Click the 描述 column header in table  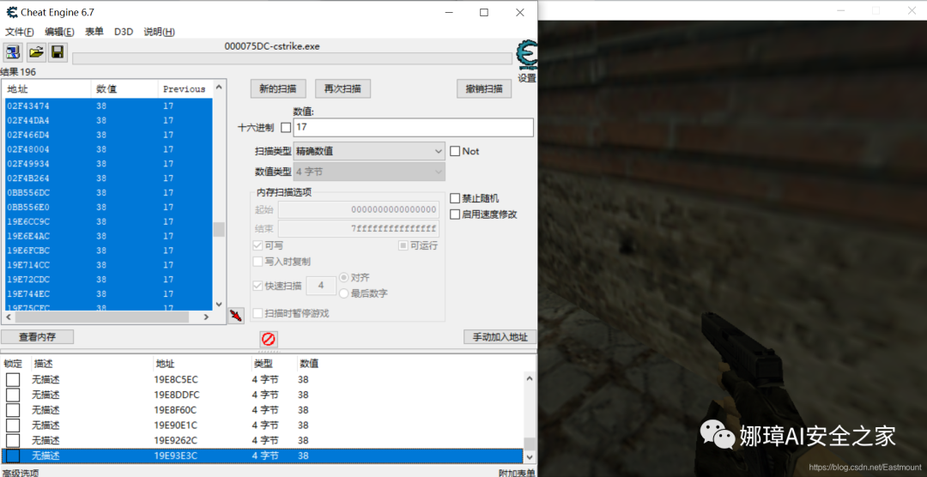click(x=43, y=364)
